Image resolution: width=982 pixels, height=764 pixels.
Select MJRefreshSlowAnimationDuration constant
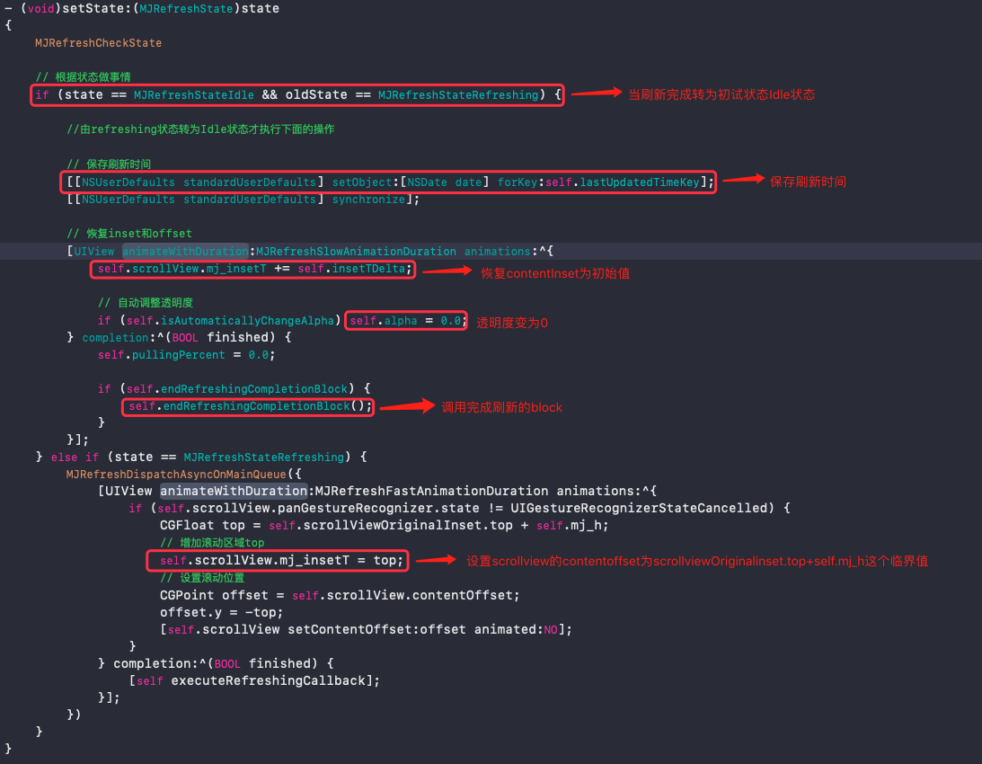(x=356, y=252)
